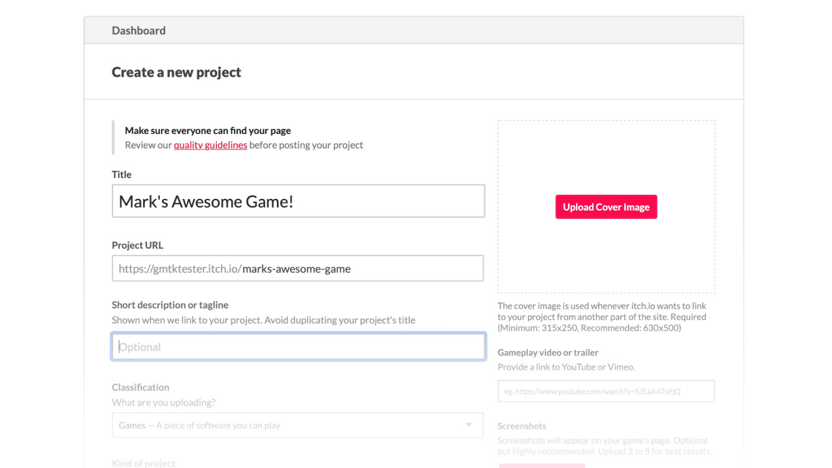832x468 pixels.
Task: Click the Classification section label
Action: point(140,387)
